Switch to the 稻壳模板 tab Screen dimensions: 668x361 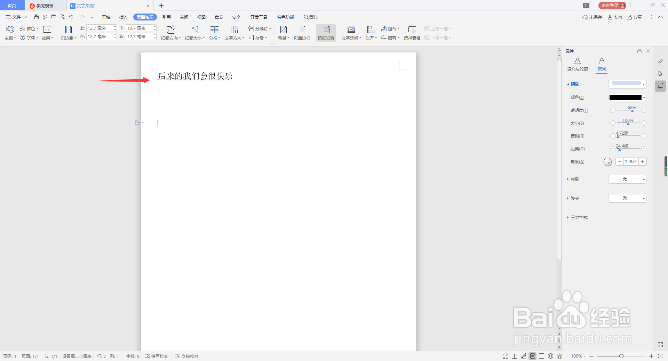(45, 6)
